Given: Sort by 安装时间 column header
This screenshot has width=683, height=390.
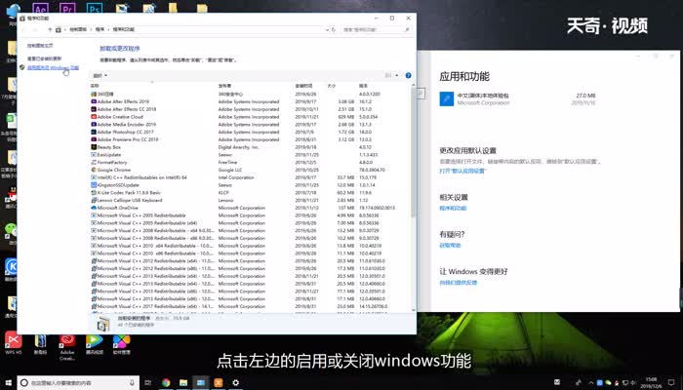Looking at the screenshot, I should pyautogui.click(x=303, y=86).
